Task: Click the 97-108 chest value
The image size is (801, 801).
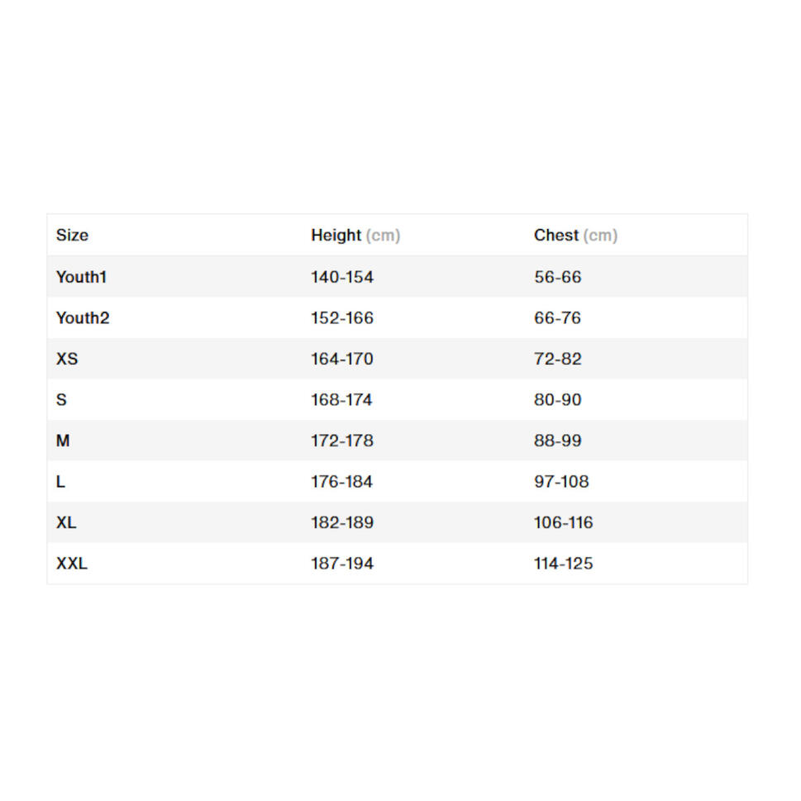Action: pos(561,482)
